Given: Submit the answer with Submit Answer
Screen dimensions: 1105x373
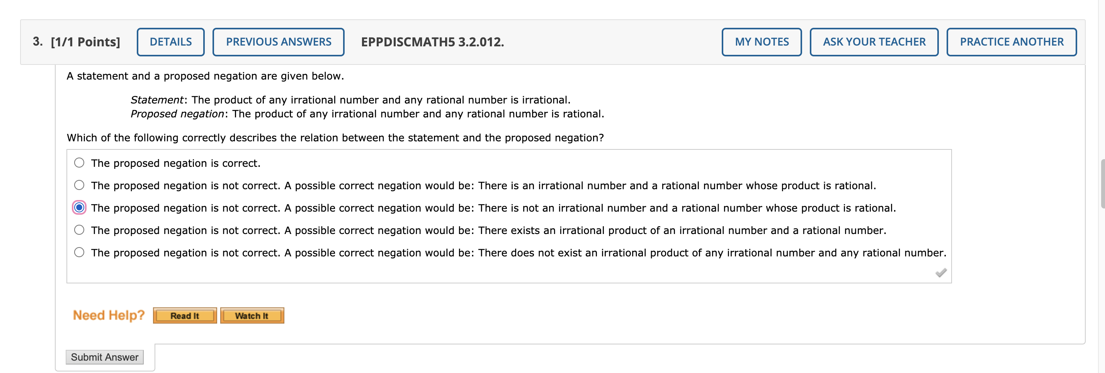Looking at the screenshot, I should click(105, 357).
